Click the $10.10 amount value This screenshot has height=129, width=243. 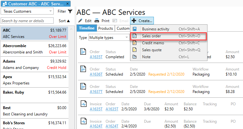coord(231,74)
